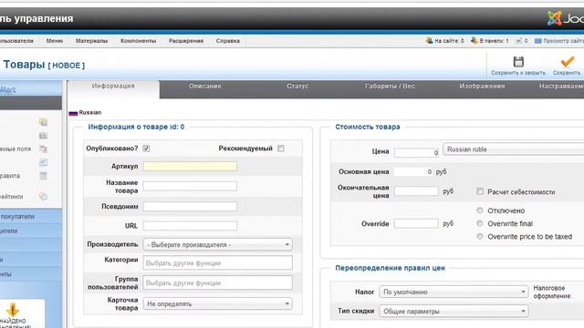Check the 'Рекомендуемый' checkbox
The image size is (584, 328).
281,149
